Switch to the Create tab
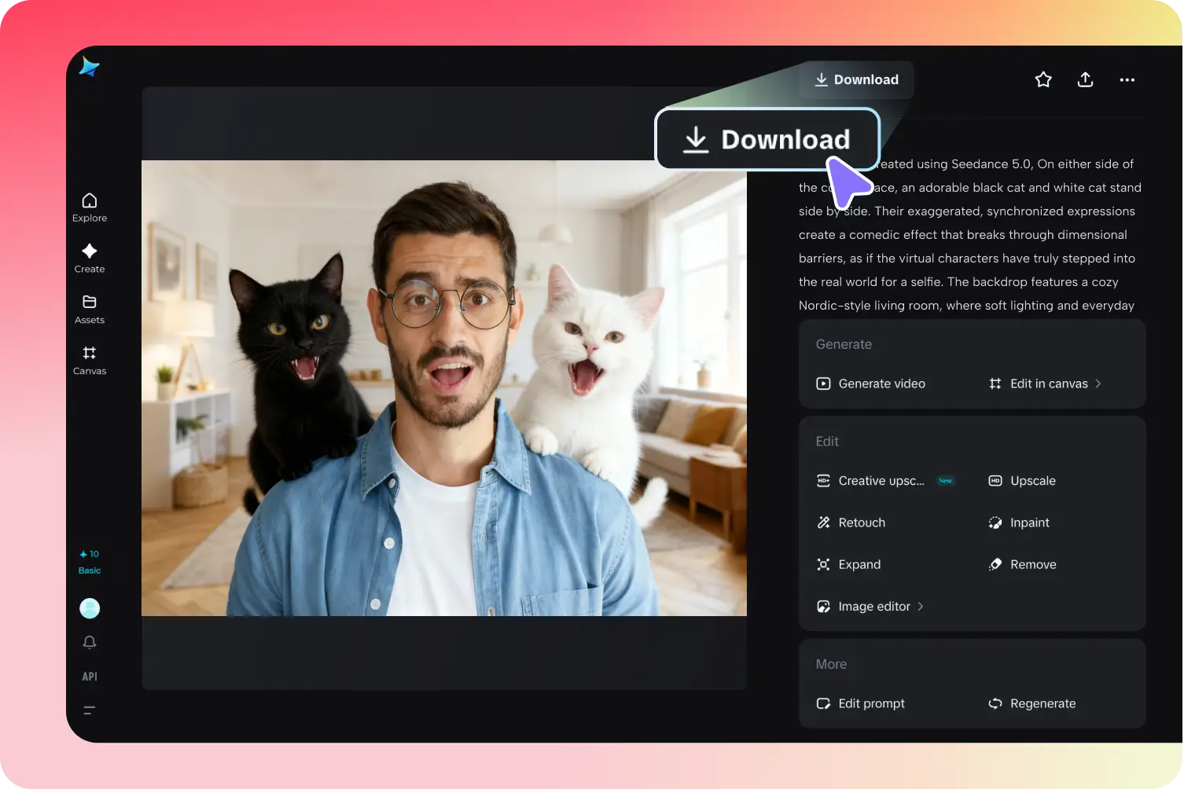1184x789 pixels. (x=90, y=258)
